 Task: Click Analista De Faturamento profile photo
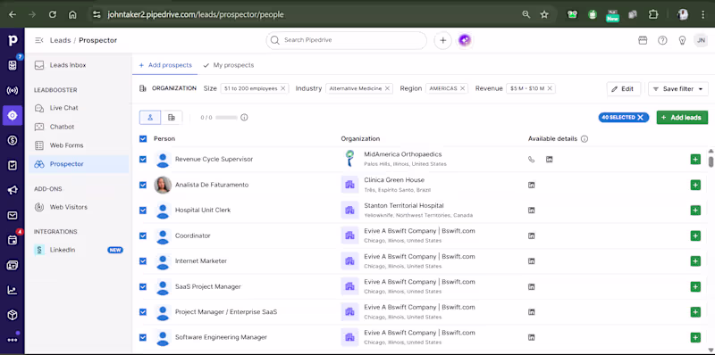163,185
